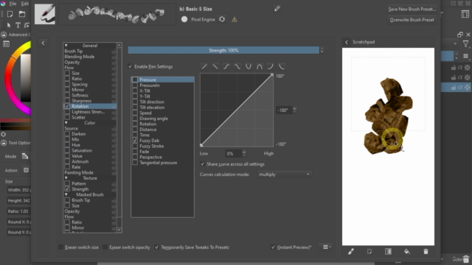Click Overwrite Brush Preset button
Image resolution: width=472 pixels, height=265 pixels.
pyautogui.click(x=412, y=20)
